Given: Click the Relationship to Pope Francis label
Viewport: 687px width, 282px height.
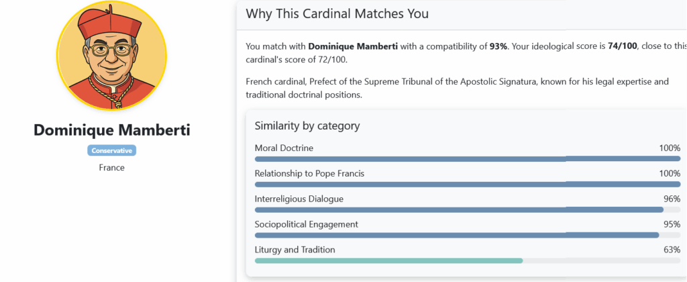Looking at the screenshot, I should (x=309, y=173).
